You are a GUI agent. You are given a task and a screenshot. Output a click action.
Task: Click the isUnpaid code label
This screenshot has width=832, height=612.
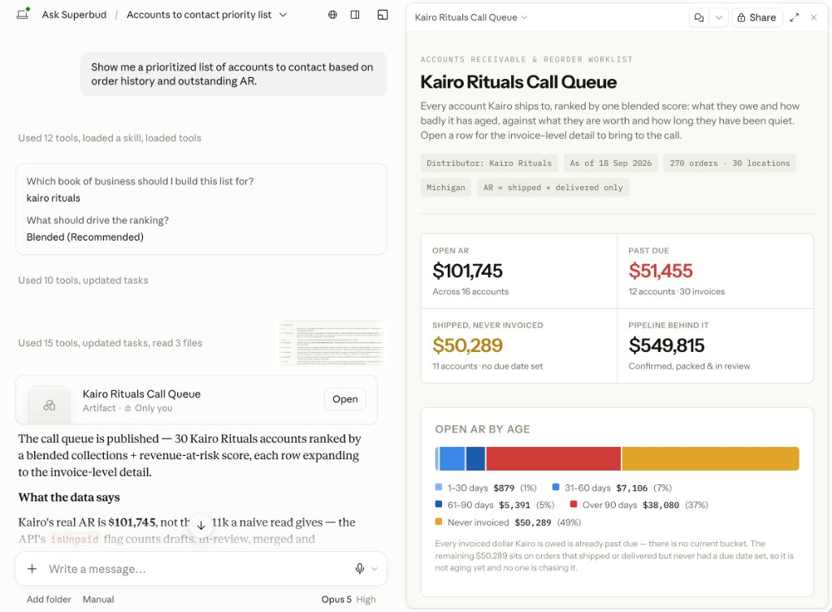tap(74, 540)
